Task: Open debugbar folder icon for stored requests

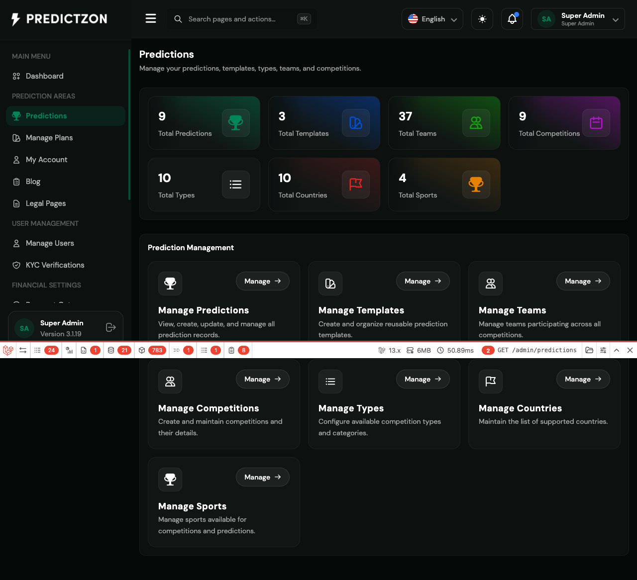Action: pos(589,350)
